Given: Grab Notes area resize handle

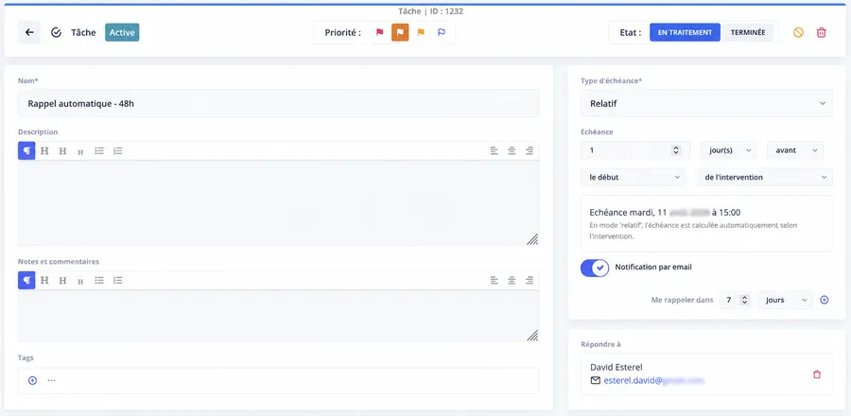Looking at the screenshot, I should pos(532,336).
